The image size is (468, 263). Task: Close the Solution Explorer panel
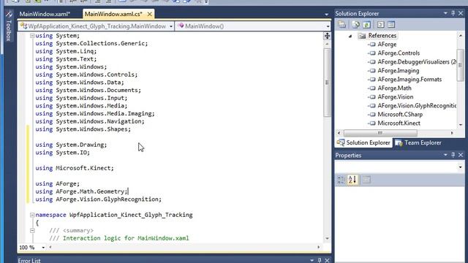point(461,13)
